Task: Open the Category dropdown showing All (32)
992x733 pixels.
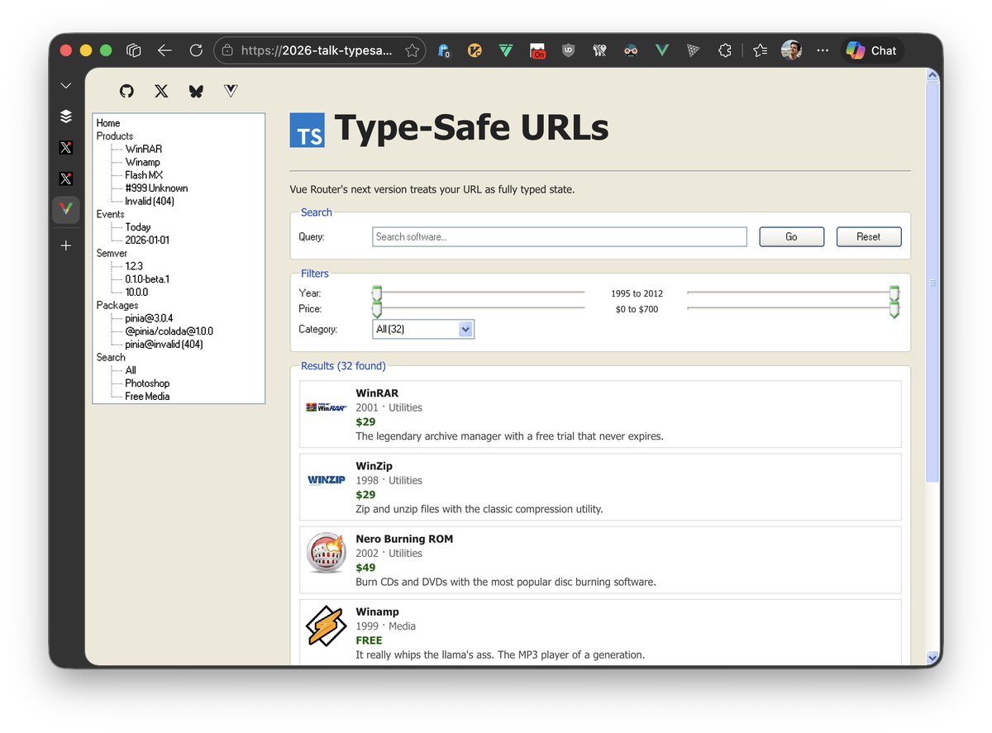Action: tap(423, 329)
